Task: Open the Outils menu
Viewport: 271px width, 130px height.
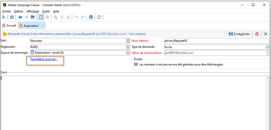Action: tap(46, 11)
